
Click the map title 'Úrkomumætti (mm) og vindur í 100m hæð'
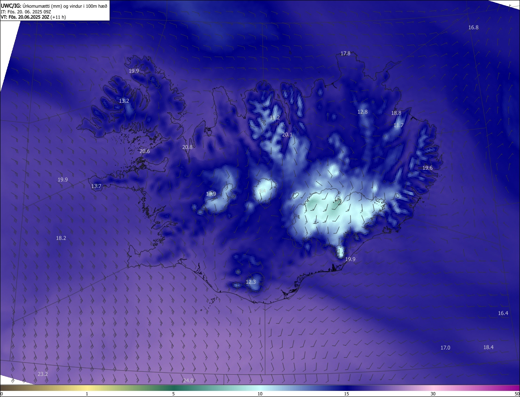(65, 6)
